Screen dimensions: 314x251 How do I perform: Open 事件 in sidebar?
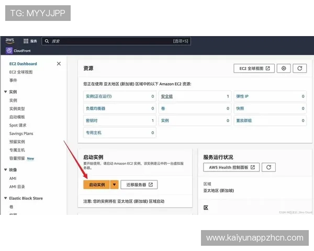pyautogui.click(x=13, y=80)
